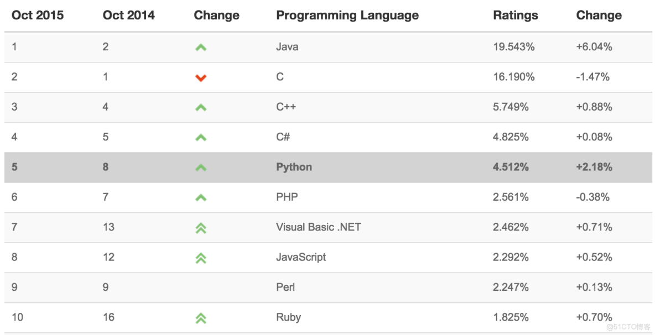Click the rise indicator next to C#

[201, 137]
